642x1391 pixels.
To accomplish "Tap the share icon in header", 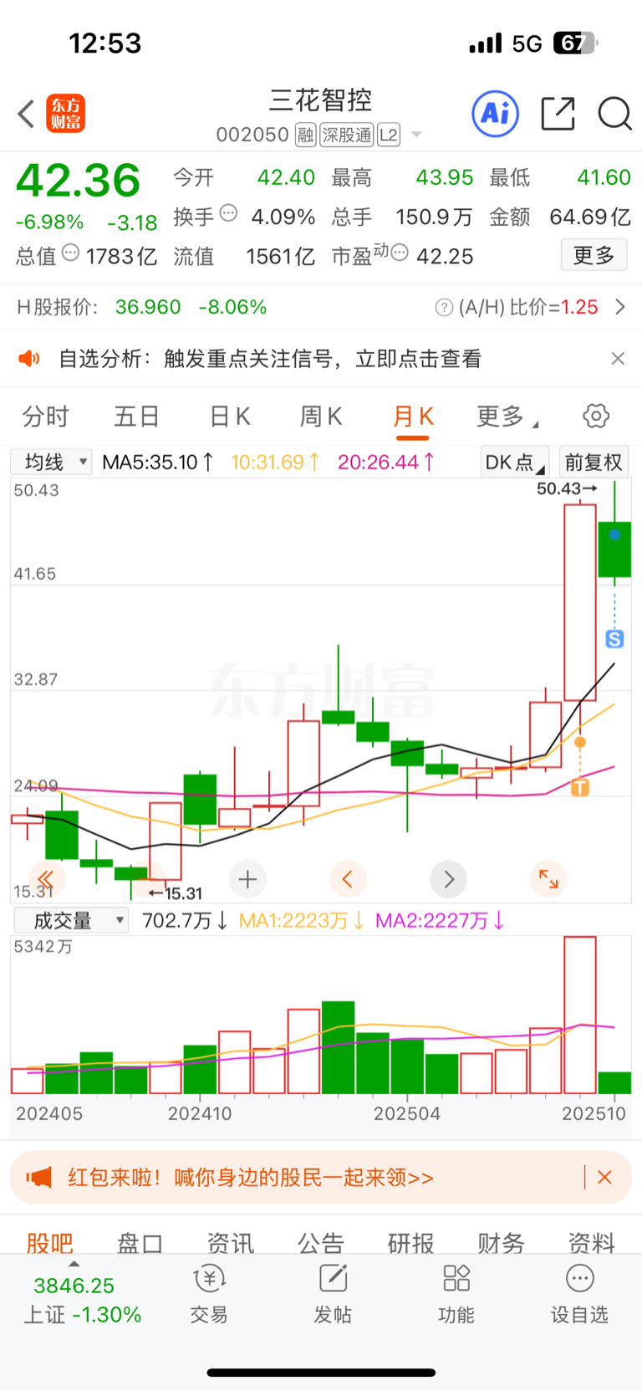I will pyautogui.click(x=558, y=114).
